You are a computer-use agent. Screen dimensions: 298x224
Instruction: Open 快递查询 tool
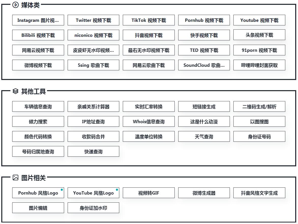(x=93, y=152)
